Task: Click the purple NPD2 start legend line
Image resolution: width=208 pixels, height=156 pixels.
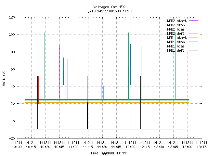Action: click(193, 21)
